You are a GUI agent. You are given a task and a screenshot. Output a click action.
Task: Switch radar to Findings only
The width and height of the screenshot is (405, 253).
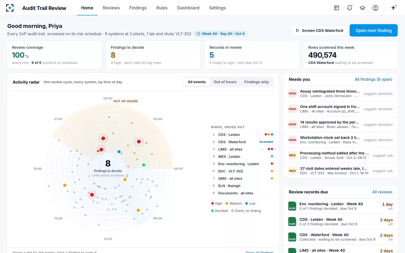[256, 82]
